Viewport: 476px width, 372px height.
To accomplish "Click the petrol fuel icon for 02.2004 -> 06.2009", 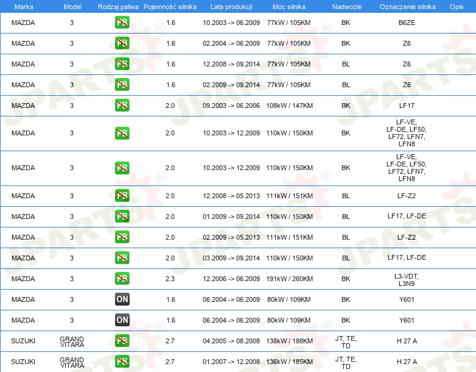I will tap(122, 43).
